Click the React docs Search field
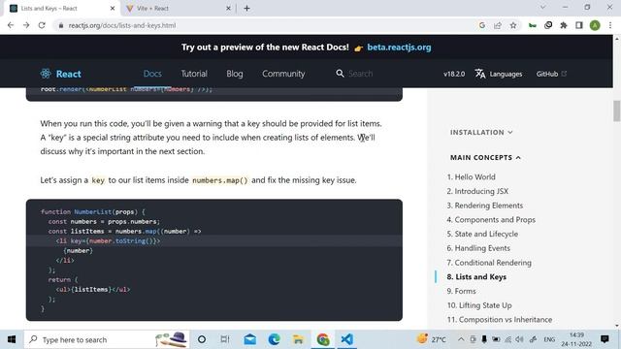This screenshot has width=621, height=349. (x=360, y=74)
